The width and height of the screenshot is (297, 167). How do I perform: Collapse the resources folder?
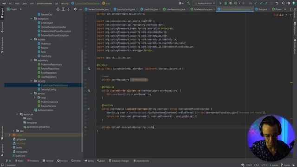(17, 115)
